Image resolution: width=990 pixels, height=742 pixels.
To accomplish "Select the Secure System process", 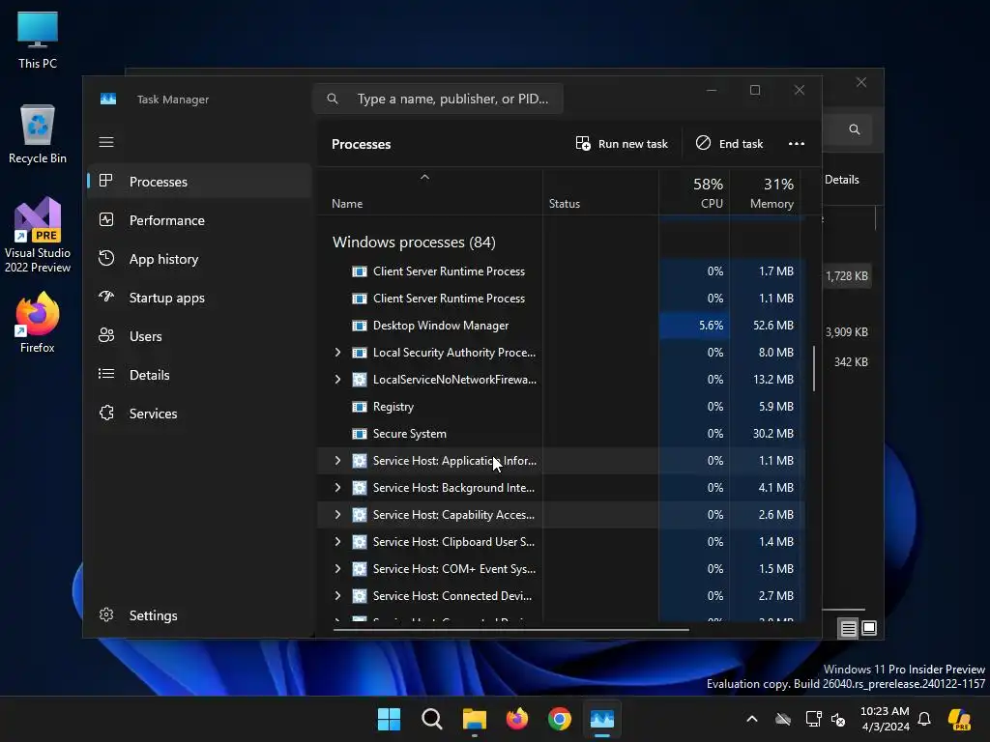I will tap(561, 434).
